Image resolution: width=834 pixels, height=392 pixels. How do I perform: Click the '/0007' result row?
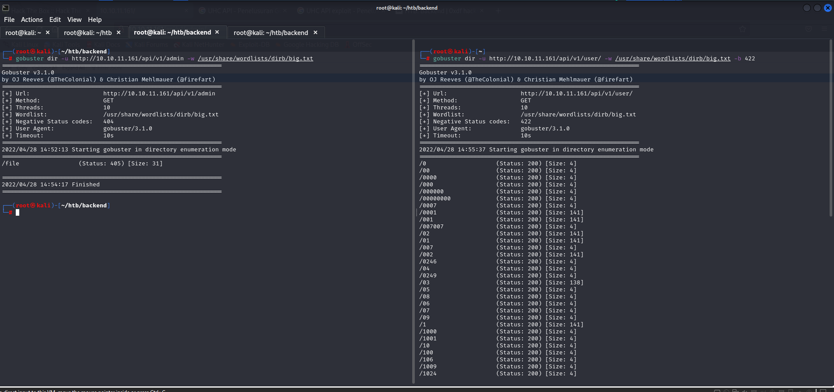tap(498, 206)
